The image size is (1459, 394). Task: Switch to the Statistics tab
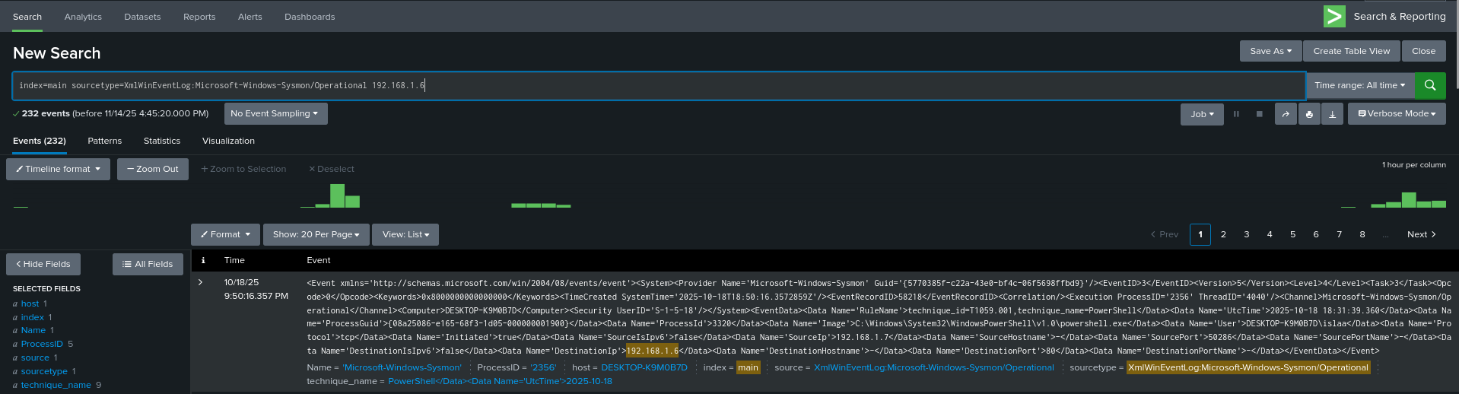click(x=162, y=141)
